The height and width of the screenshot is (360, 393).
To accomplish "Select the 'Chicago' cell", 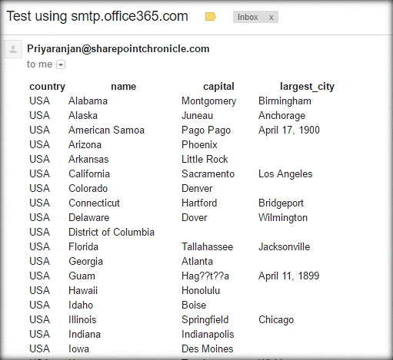I will [x=276, y=320].
